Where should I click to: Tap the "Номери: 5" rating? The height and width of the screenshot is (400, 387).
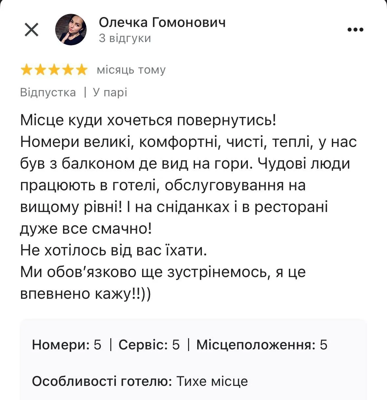(67, 345)
